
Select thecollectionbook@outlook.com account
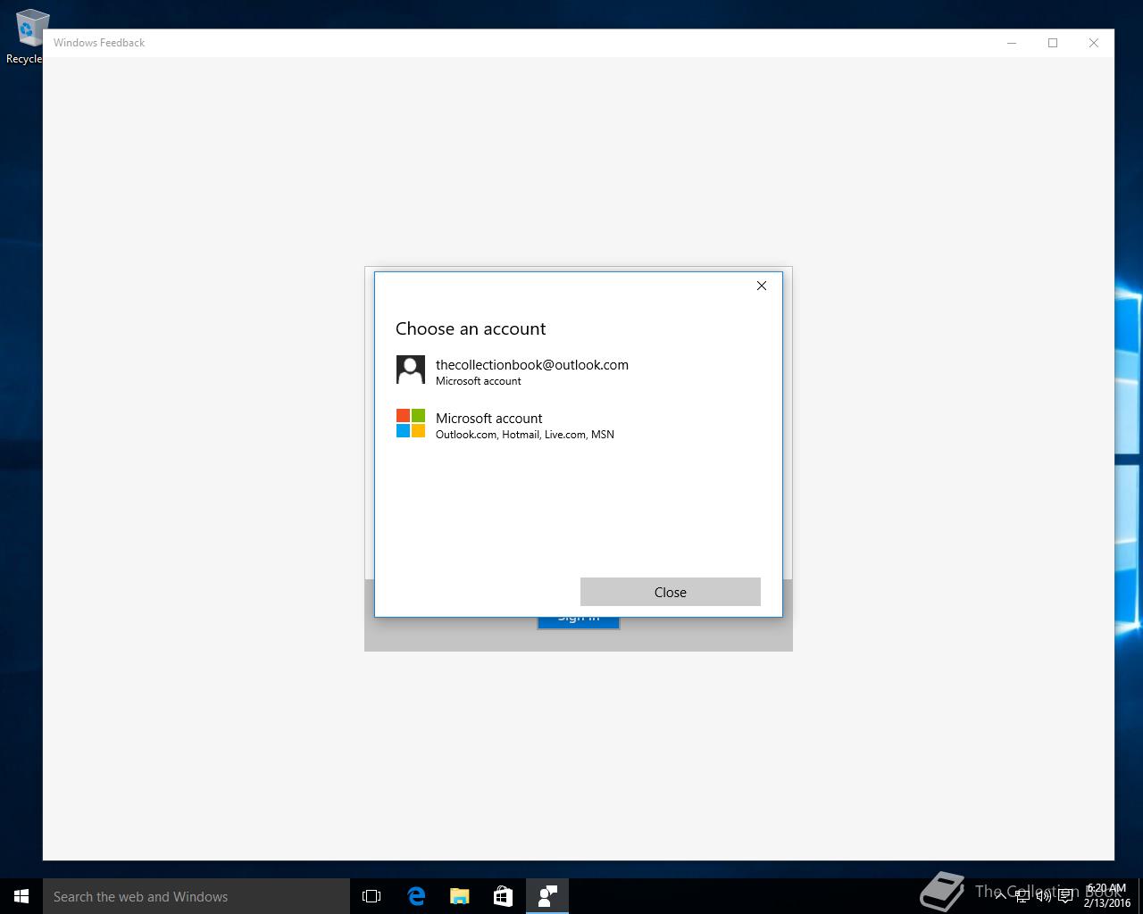(578, 370)
